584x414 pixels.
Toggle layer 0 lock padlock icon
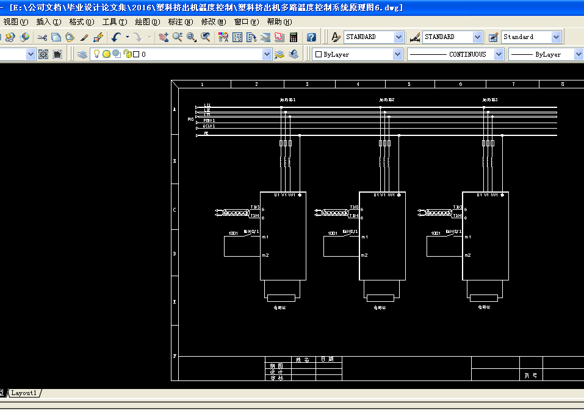click(x=127, y=54)
